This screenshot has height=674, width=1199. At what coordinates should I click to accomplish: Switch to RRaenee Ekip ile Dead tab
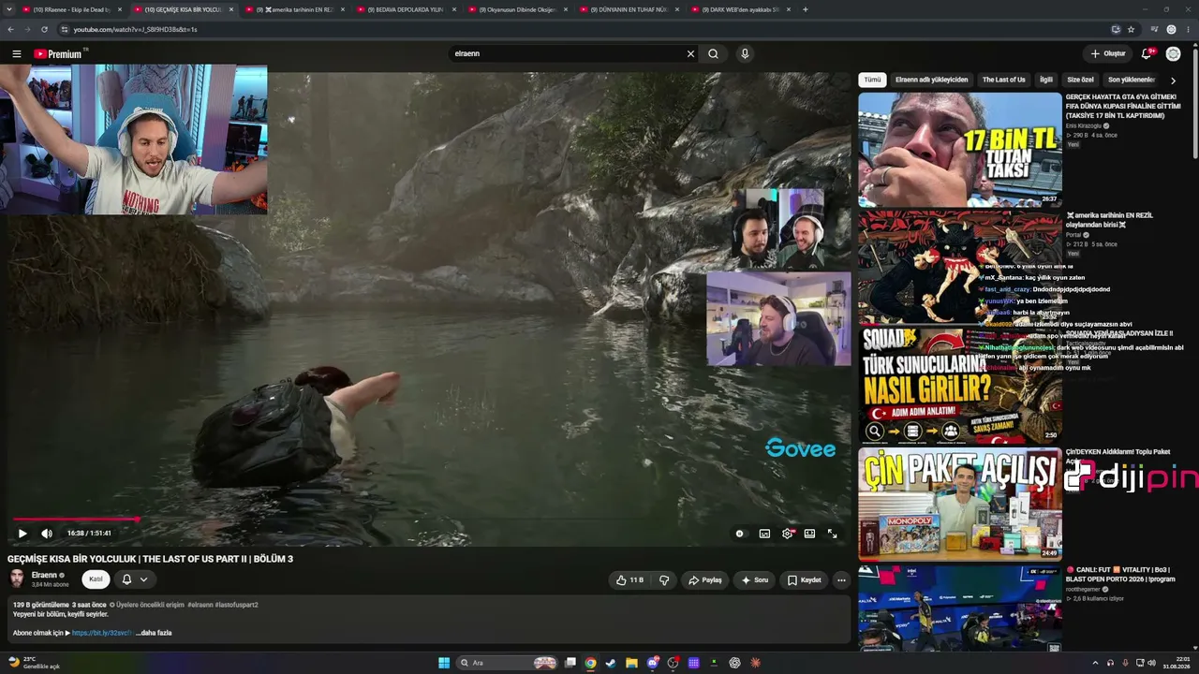[x=72, y=9]
